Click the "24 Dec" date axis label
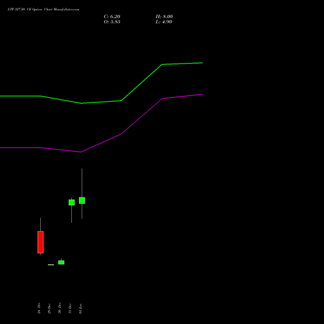 (x=39, y=308)
